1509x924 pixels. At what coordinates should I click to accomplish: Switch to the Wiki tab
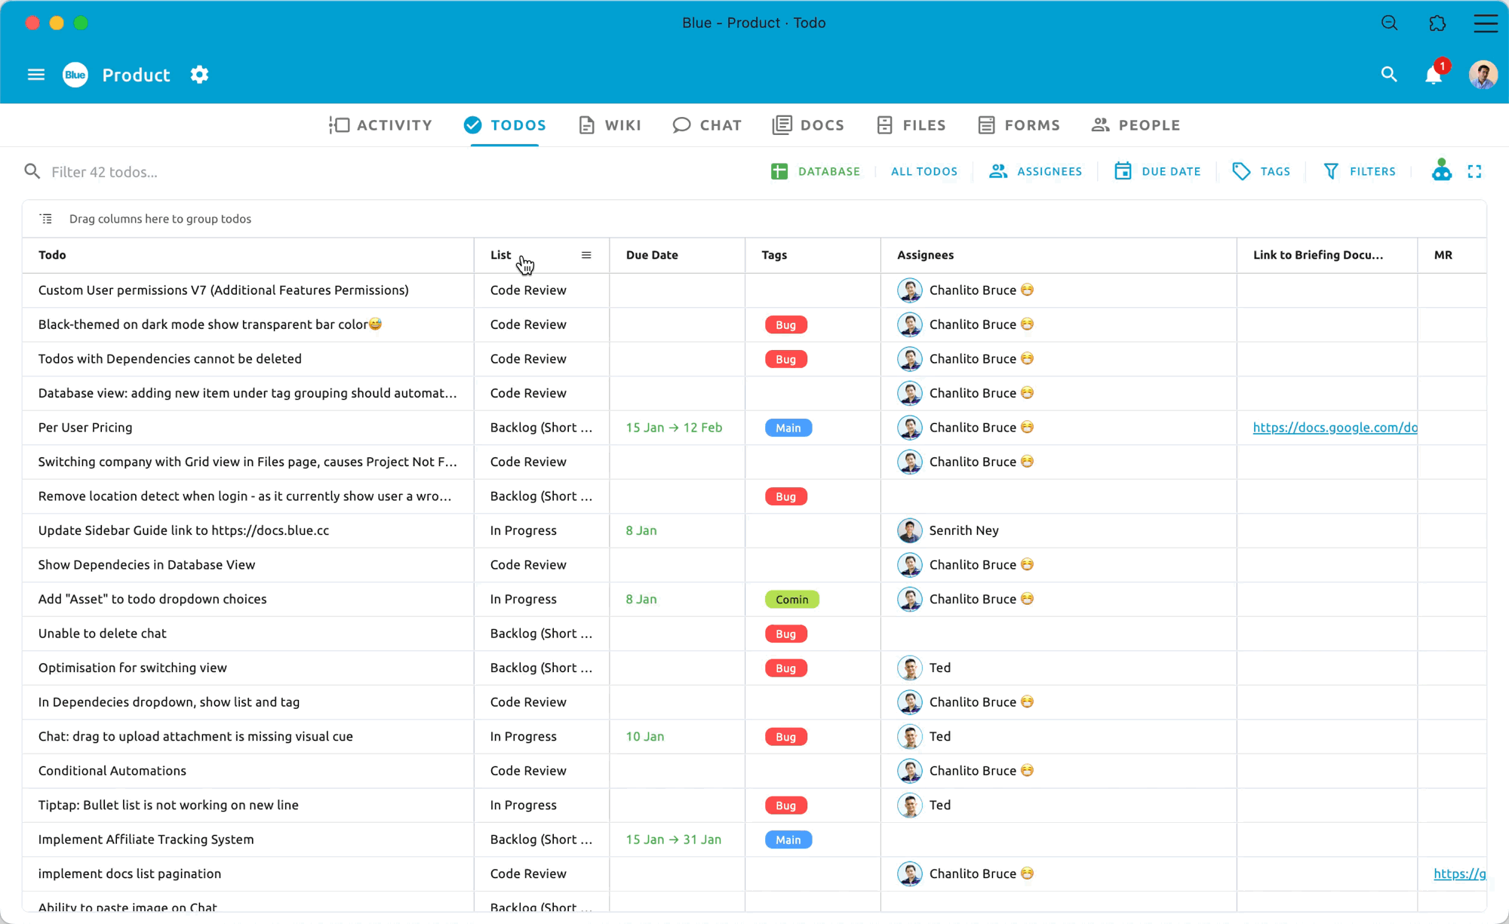tap(610, 125)
